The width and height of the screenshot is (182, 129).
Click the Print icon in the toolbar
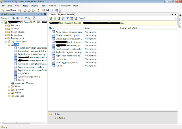51,10
